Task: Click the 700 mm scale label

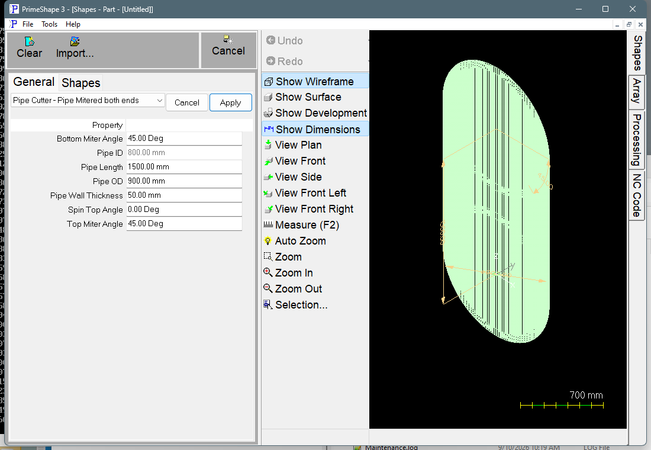Action: (586, 395)
